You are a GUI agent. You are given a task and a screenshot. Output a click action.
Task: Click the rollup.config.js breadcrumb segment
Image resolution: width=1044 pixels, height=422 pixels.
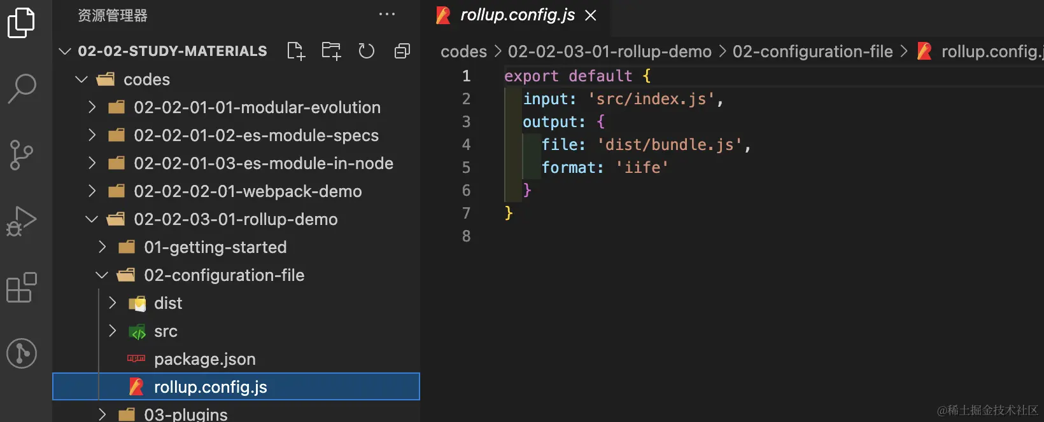pyautogui.click(x=991, y=51)
